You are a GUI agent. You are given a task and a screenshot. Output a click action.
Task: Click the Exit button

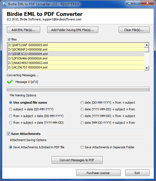pos(137,173)
